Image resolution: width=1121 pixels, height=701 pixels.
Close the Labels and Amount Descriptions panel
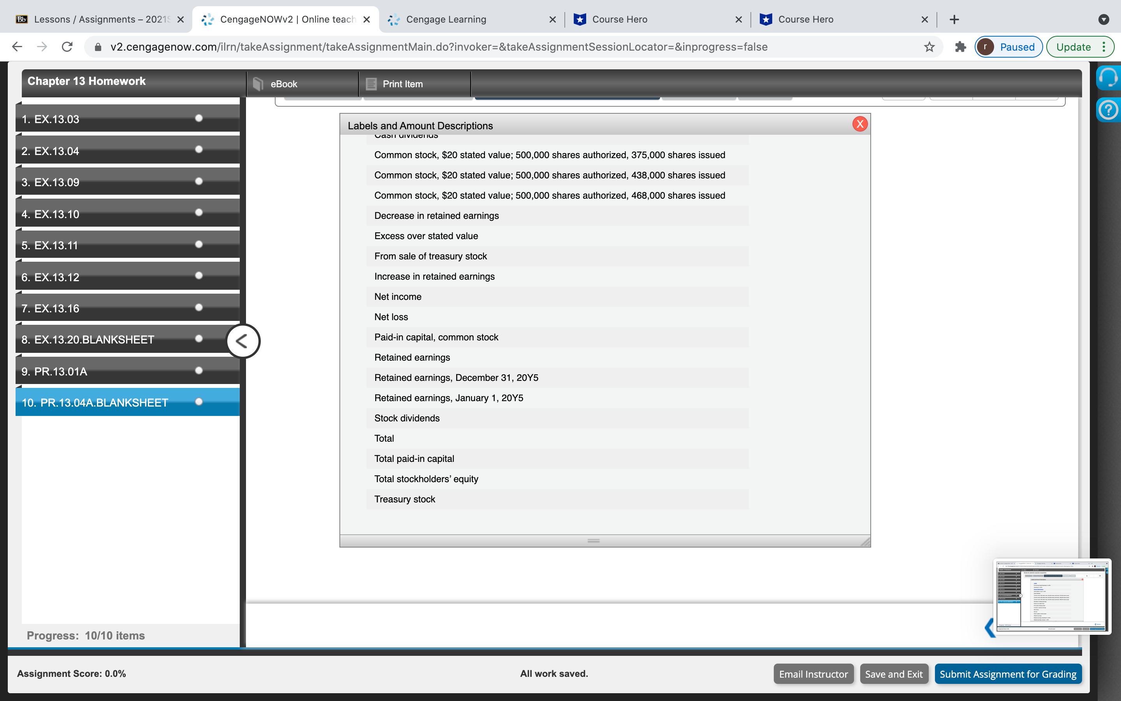[860, 124]
